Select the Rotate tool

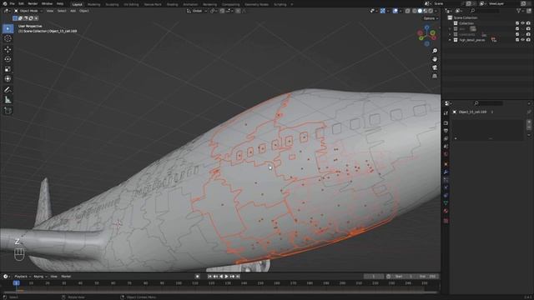click(8, 59)
